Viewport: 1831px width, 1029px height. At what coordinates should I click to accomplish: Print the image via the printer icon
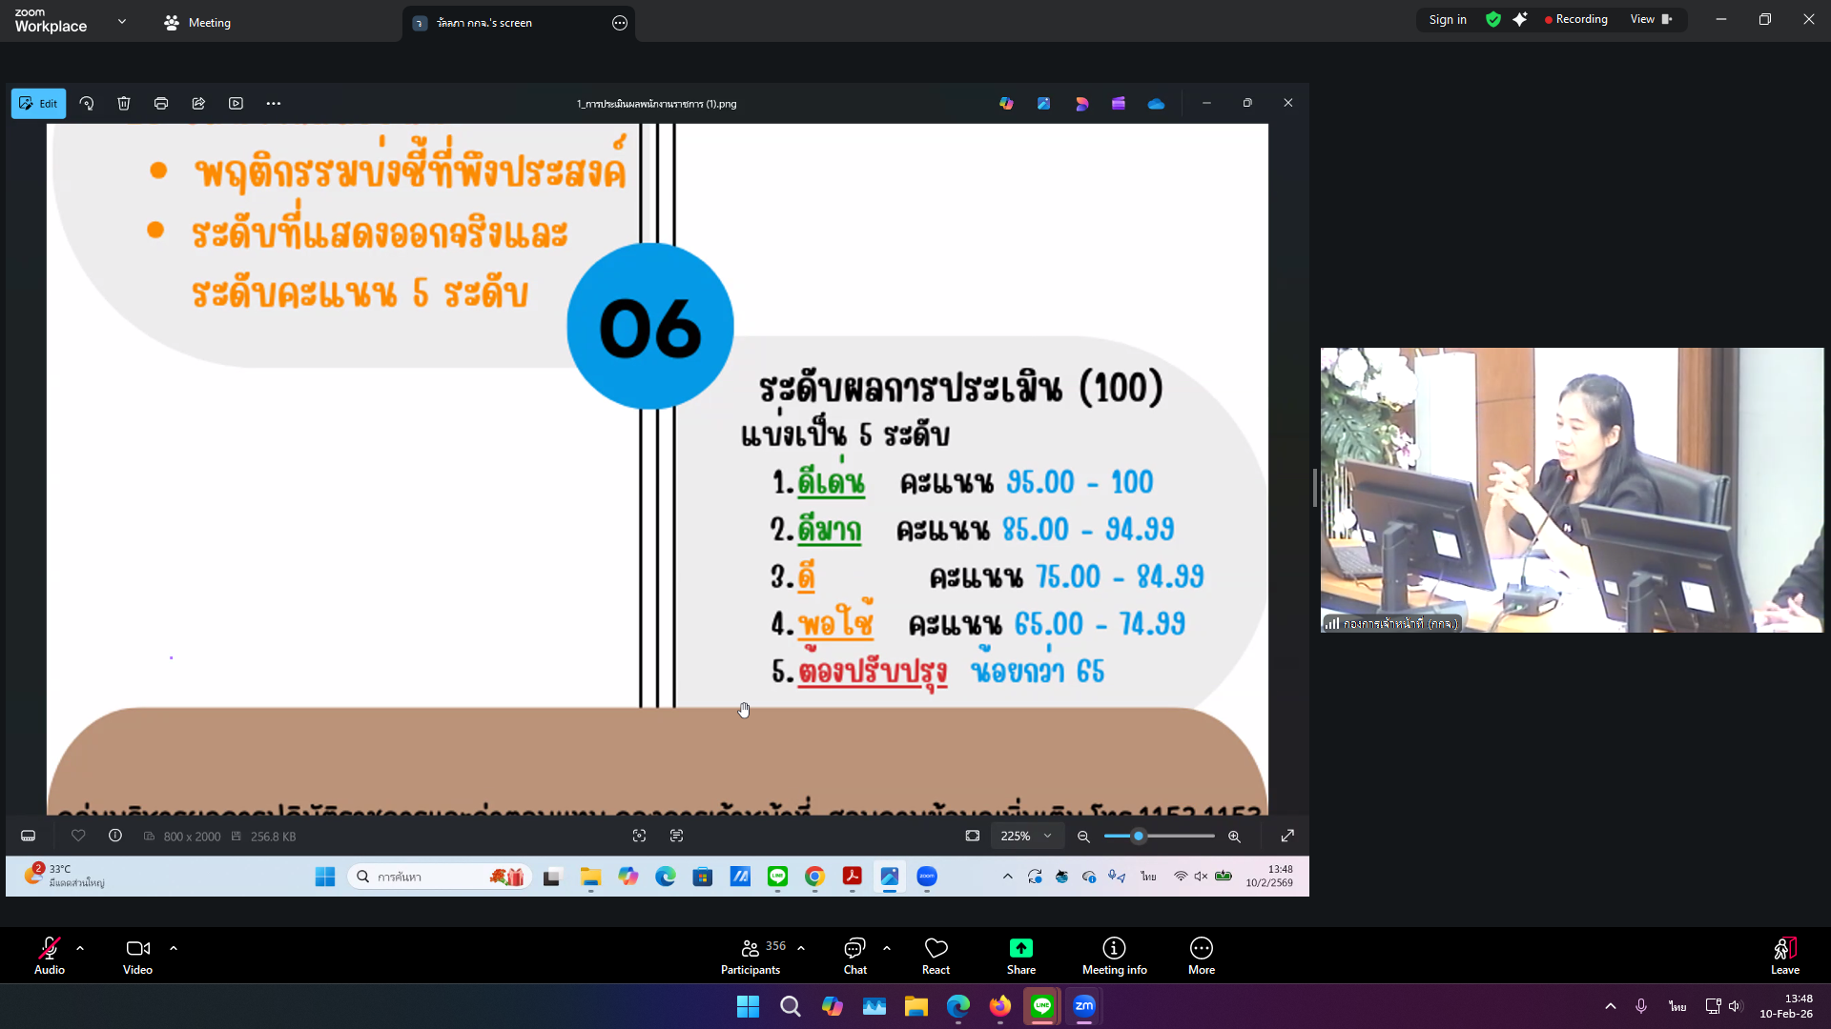(160, 103)
